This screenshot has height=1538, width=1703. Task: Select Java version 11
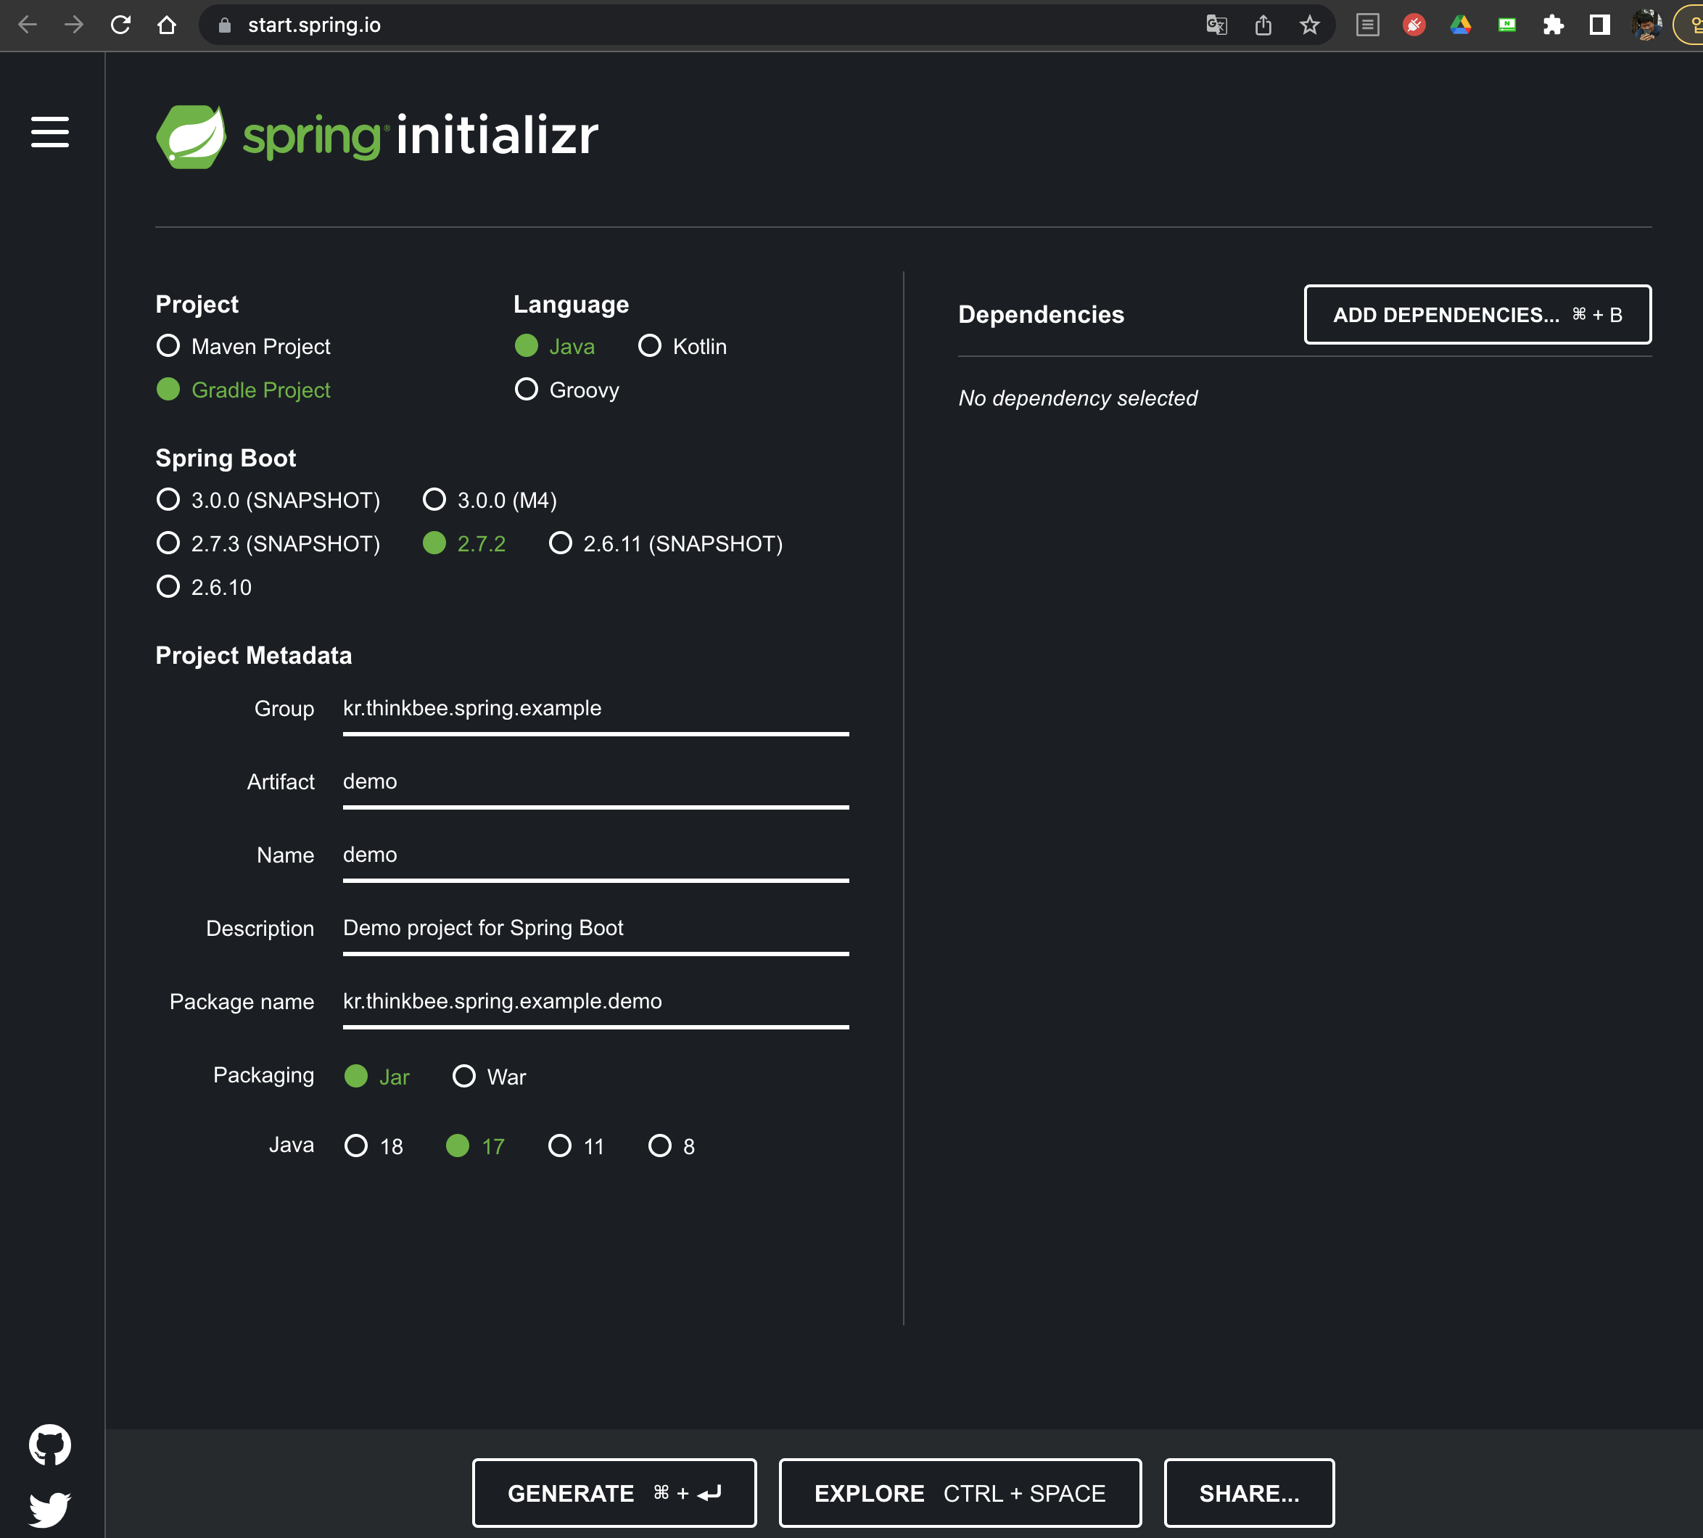point(576,1147)
